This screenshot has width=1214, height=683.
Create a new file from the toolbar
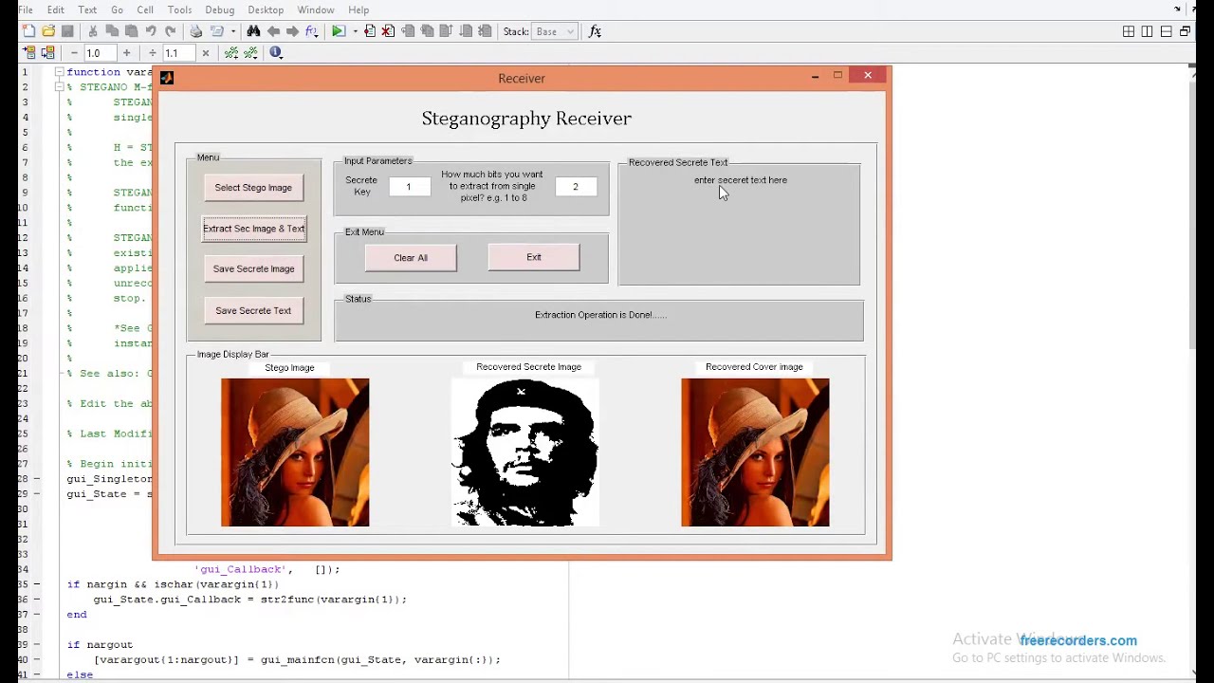click(x=28, y=31)
